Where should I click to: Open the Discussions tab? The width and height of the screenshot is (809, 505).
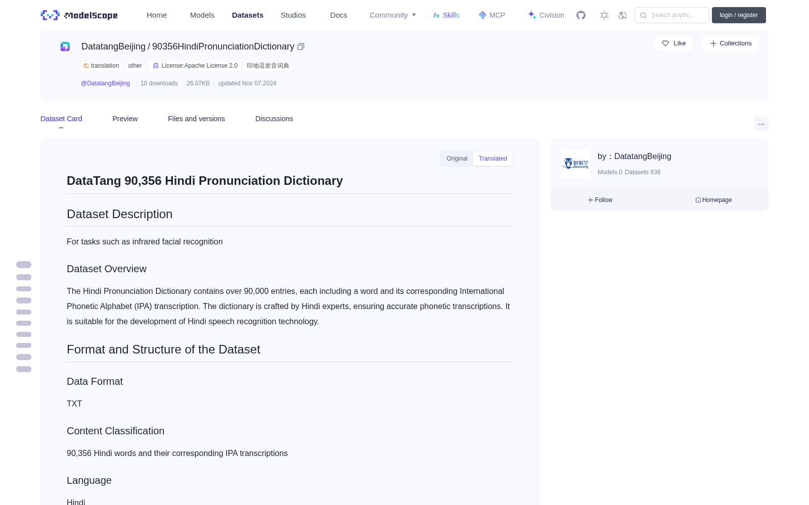point(274,119)
